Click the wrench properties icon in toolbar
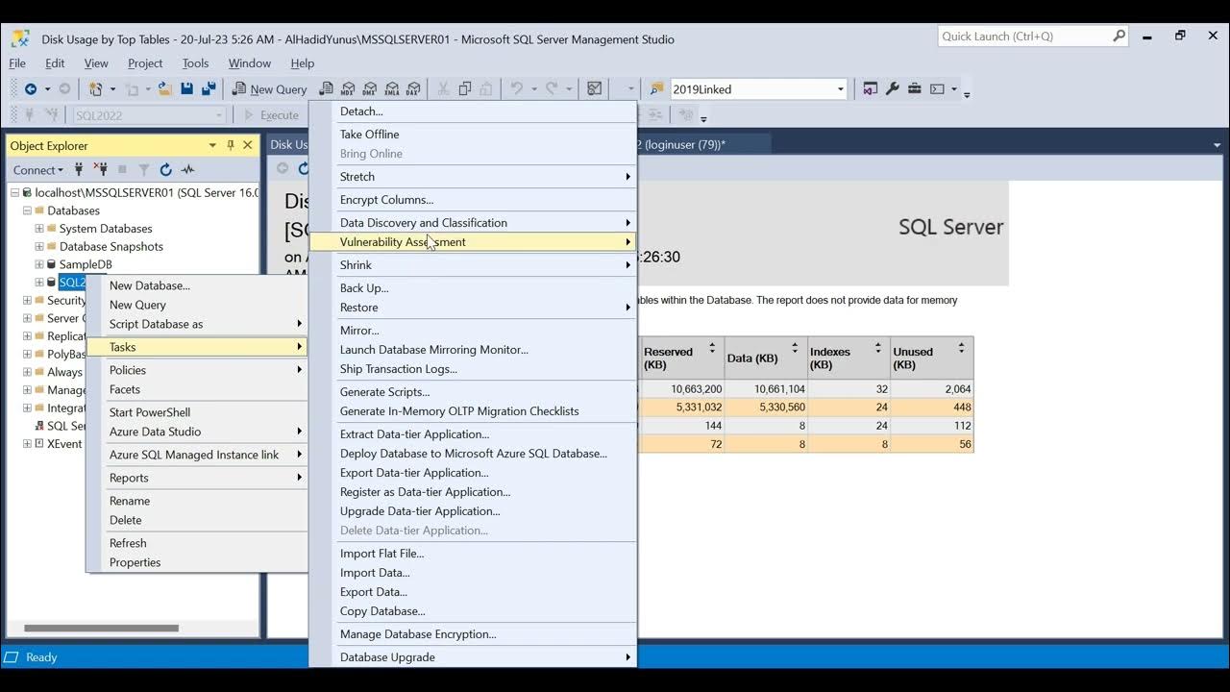 [892, 89]
